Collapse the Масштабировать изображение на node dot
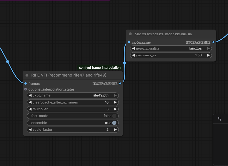 pos(130,34)
